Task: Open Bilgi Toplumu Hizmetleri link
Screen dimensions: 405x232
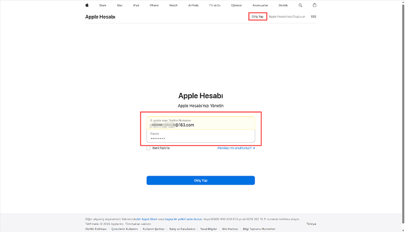Action: [259, 229]
